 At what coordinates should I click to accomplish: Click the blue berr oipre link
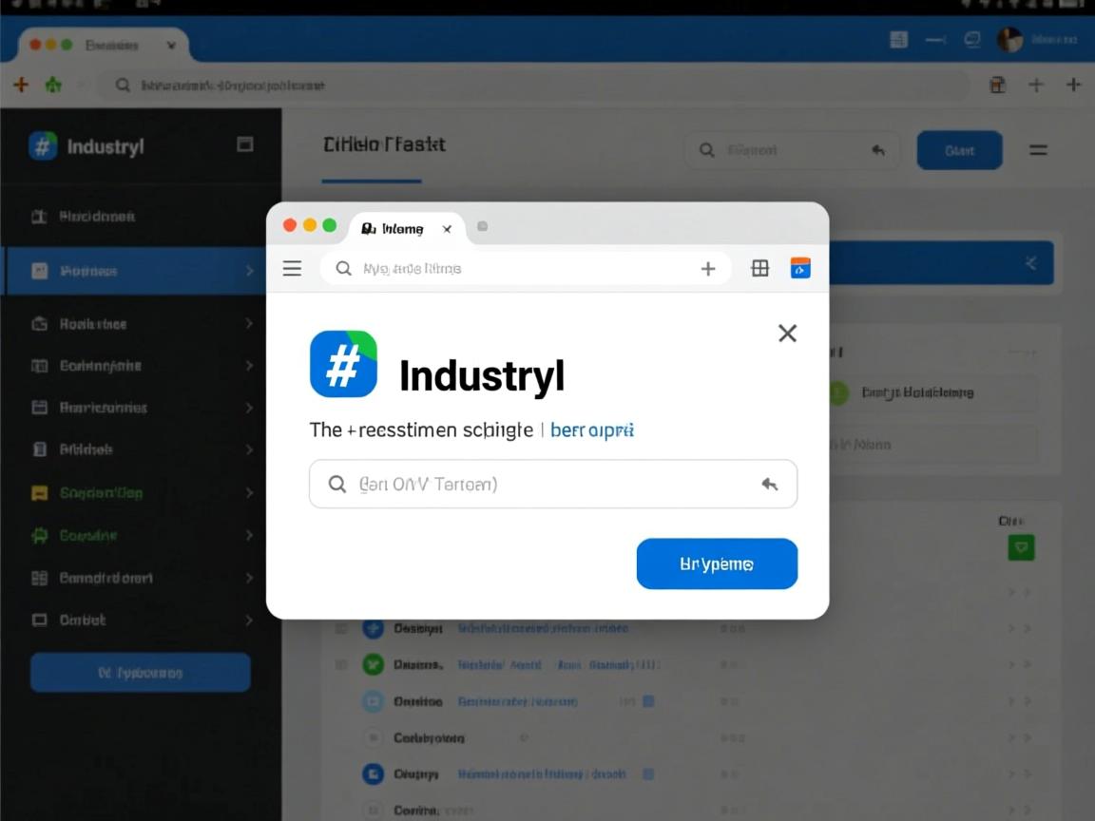pos(591,430)
